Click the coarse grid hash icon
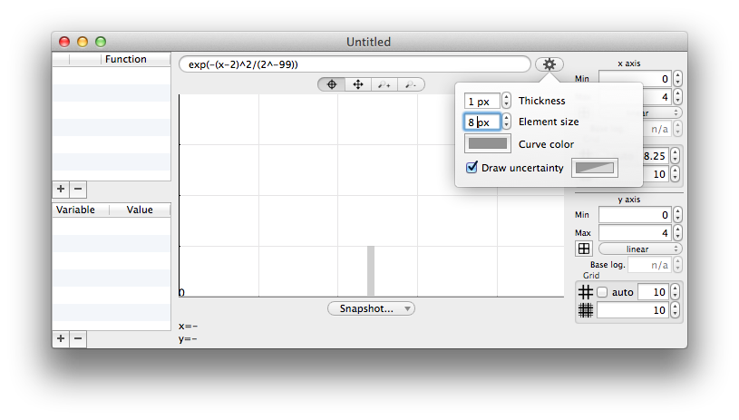The width and height of the screenshot is (739, 420). (x=586, y=292)
